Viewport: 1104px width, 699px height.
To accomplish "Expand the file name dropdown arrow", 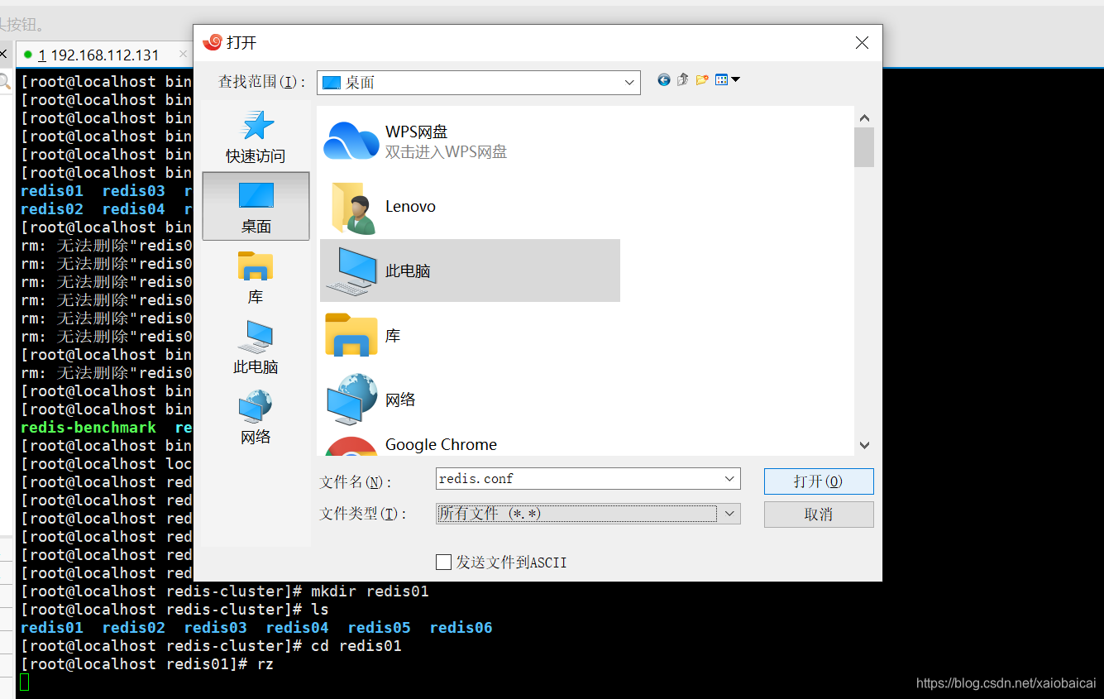I will 729,479.
